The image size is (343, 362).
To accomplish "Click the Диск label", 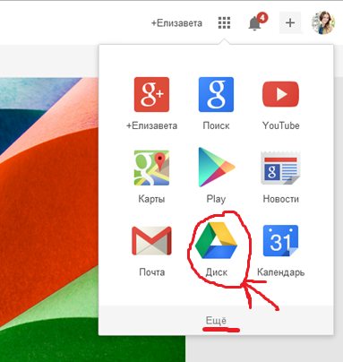I will click(216, 272).
